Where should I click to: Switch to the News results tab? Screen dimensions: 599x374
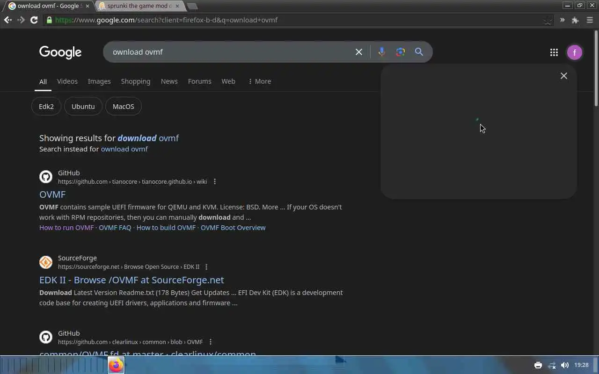(169, 81)
